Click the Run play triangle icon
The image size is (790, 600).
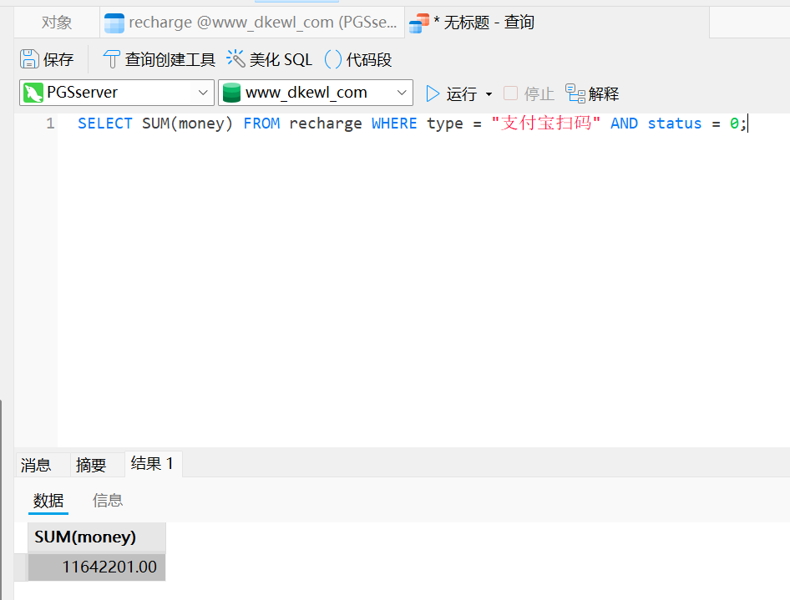click(433, 93)
